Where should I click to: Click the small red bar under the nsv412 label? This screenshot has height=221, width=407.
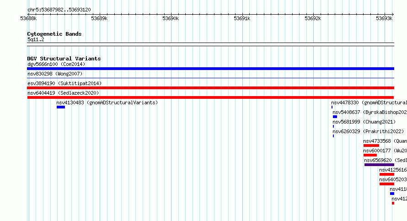[393, 203]
